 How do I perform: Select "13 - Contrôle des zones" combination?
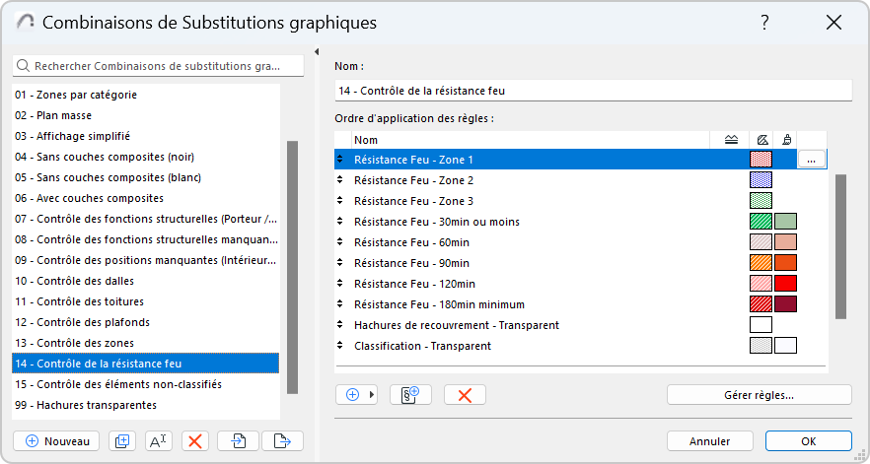click(146, 342)
